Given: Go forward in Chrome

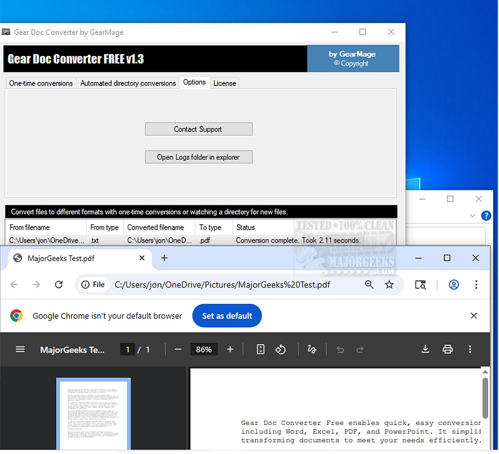Looking at the screenshot, I should (x=36, y=285).
